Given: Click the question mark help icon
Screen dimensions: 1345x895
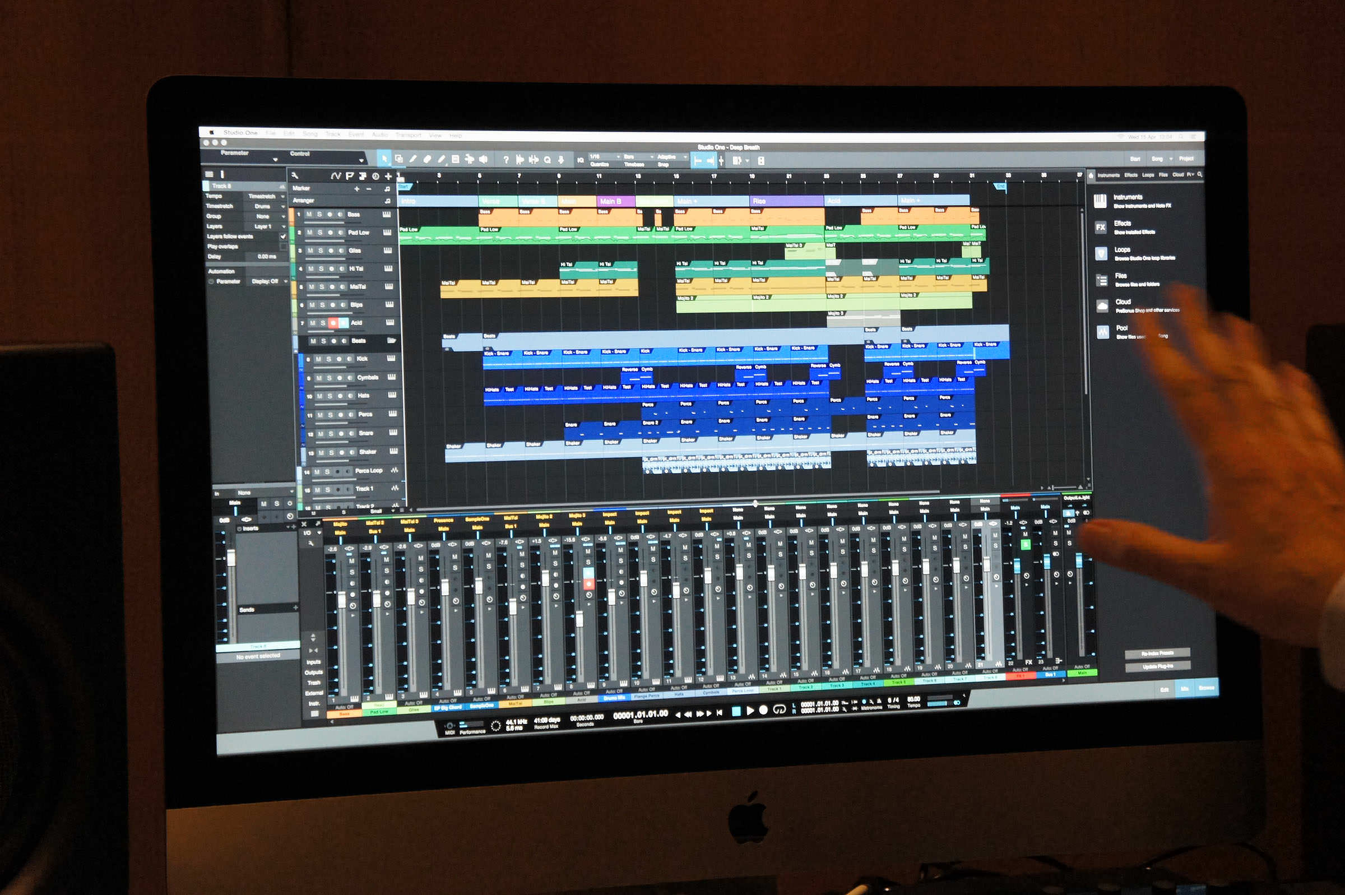Looking at the screenshot, I should [506, 160].
